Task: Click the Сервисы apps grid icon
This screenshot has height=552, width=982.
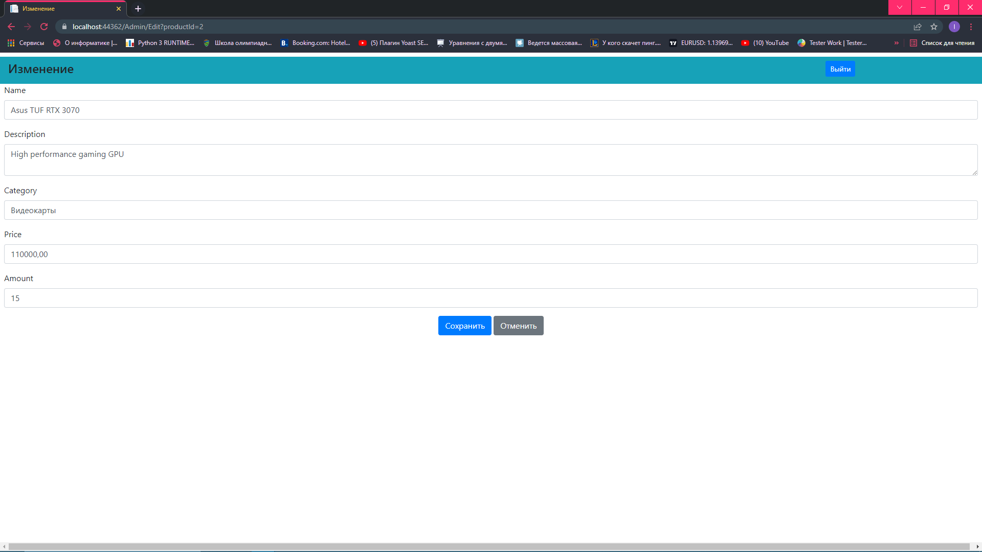Action: (11, 43)
